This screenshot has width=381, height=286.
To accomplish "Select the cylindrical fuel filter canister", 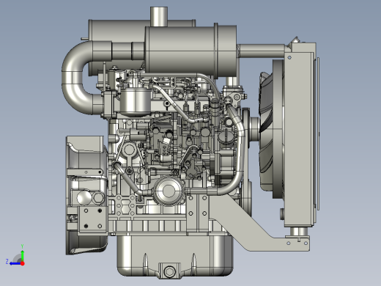I will (136, 102).
